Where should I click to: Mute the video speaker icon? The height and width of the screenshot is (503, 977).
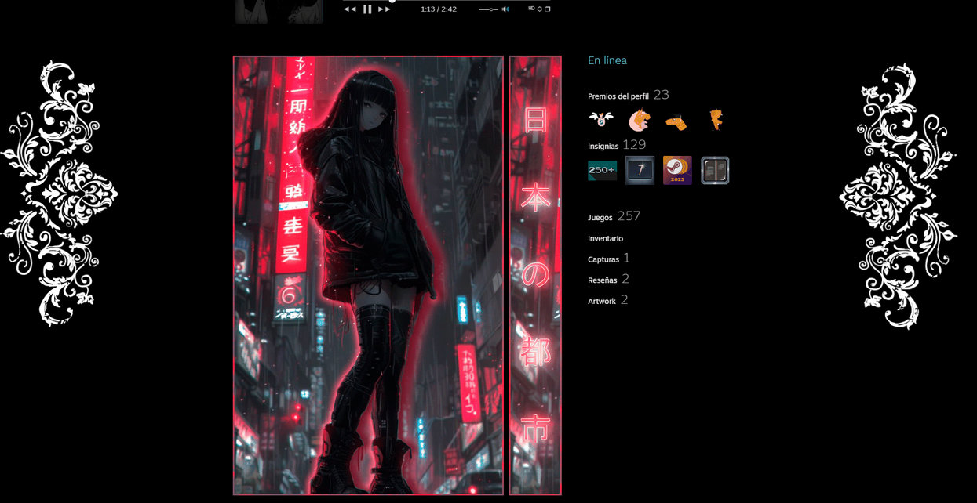pyautogui.click(x=505, y=9)
